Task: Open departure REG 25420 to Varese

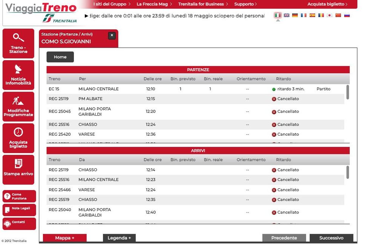Action: click(x=195, y=134)
